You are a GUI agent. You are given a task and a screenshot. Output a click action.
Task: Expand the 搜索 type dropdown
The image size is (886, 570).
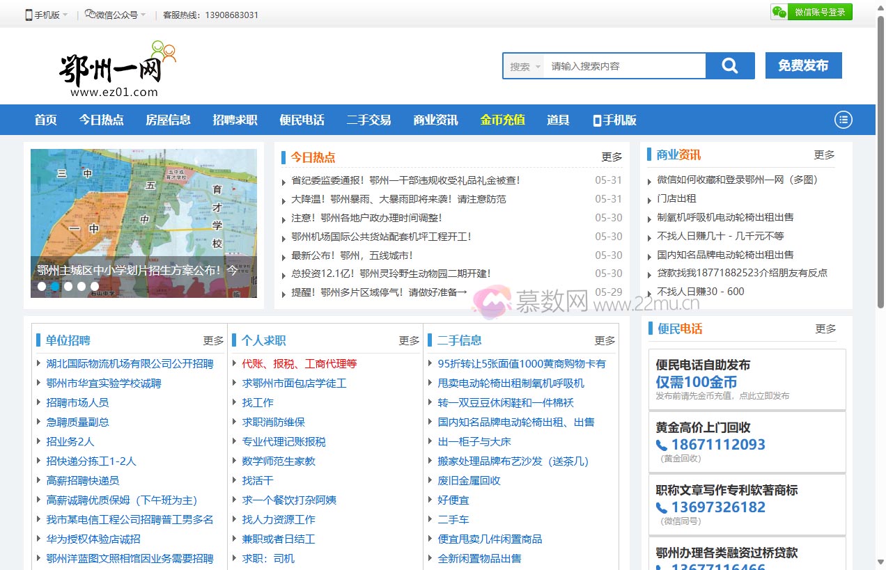pyautogui.click(x=524, y=67)
